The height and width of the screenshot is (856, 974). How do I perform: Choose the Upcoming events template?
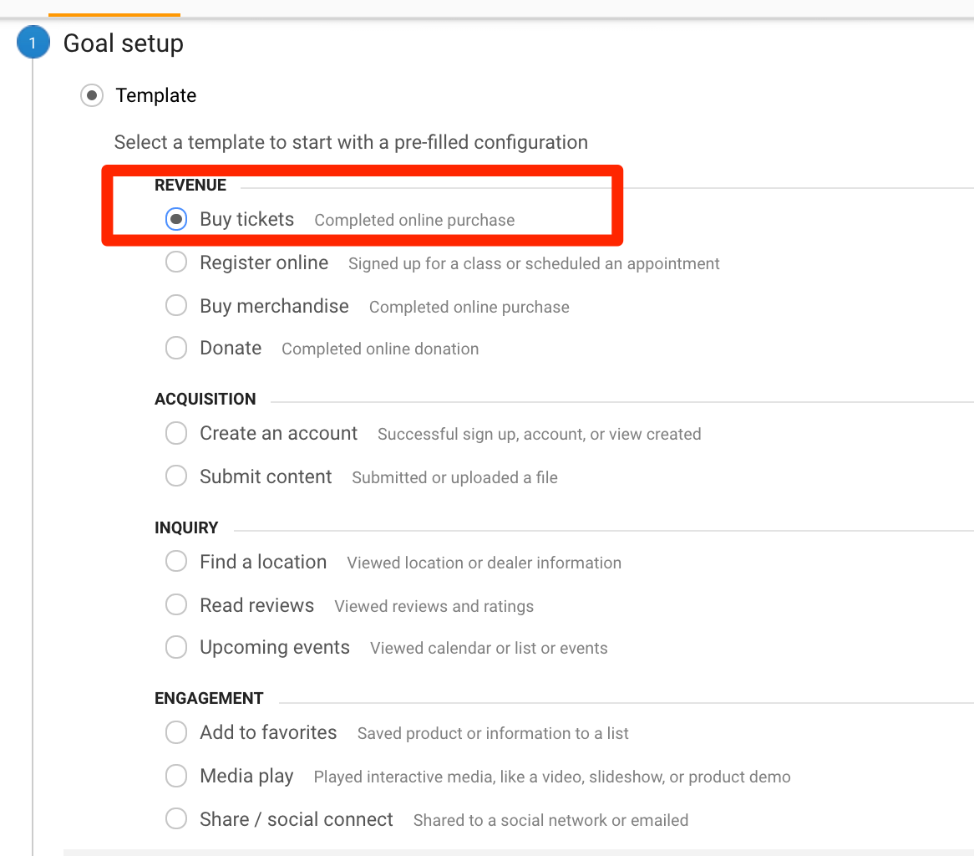[176, 647]
